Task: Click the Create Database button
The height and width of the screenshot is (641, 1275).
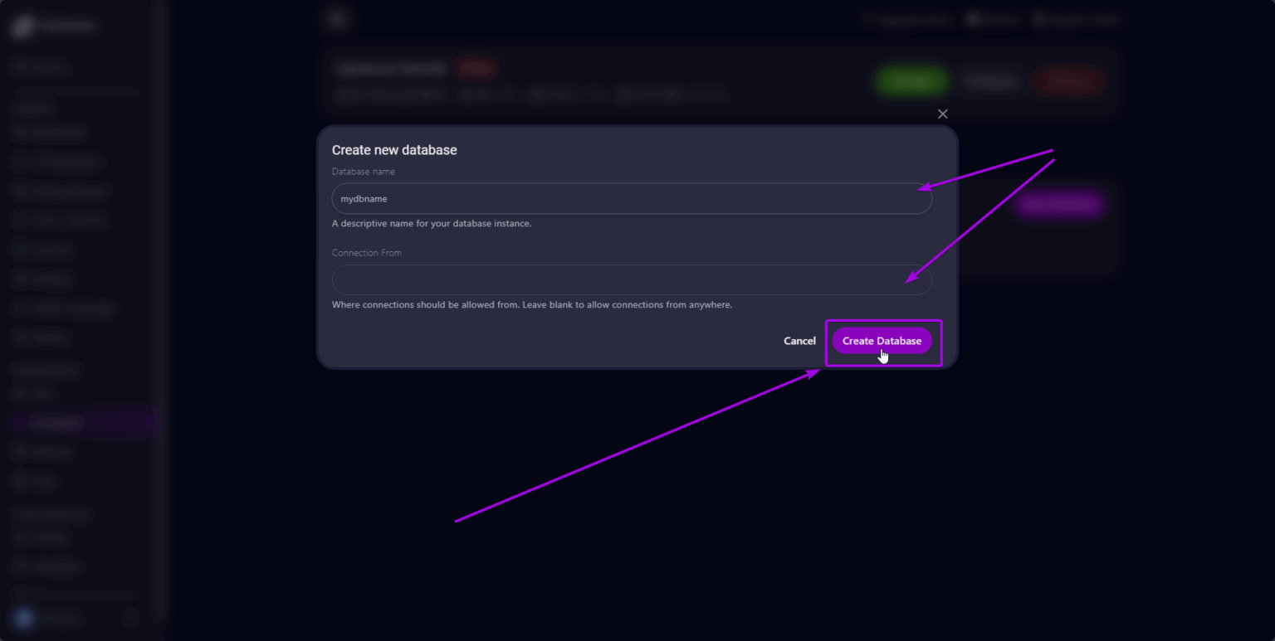Action: 882,341
